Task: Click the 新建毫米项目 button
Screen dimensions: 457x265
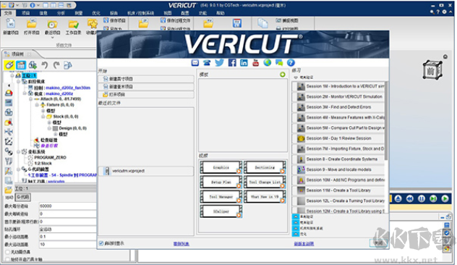Action: pyautogui.click(x=146, y=87)
